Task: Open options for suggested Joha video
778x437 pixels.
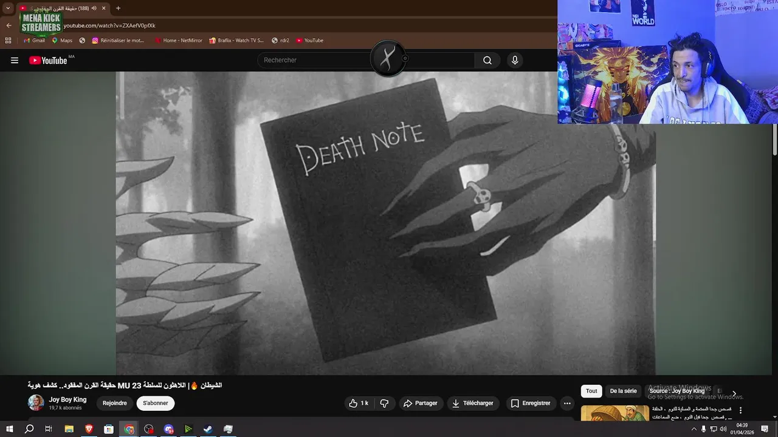Action: [x=740, y=410]
